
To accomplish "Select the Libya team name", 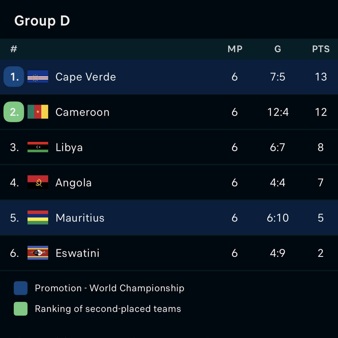I will click(x=69, y=147).
